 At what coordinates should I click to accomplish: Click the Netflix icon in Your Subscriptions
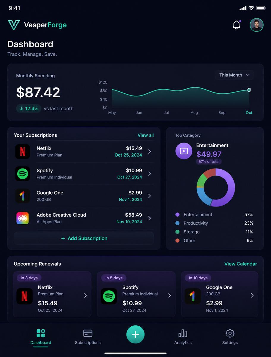pos(23,151)
